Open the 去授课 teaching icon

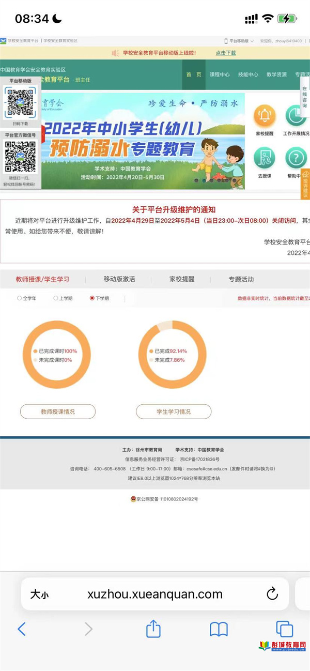tap(264, 158)
